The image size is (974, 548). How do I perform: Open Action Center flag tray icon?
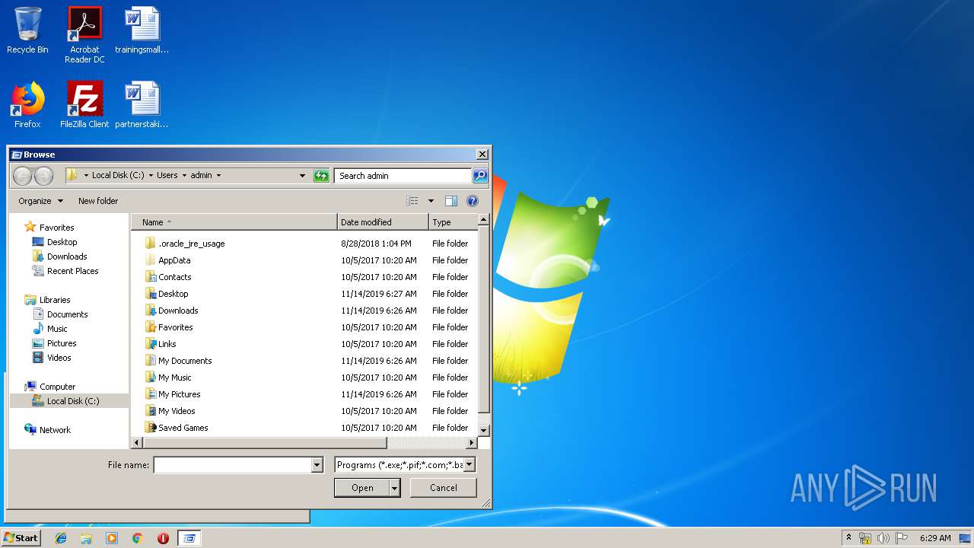(902, 538)
